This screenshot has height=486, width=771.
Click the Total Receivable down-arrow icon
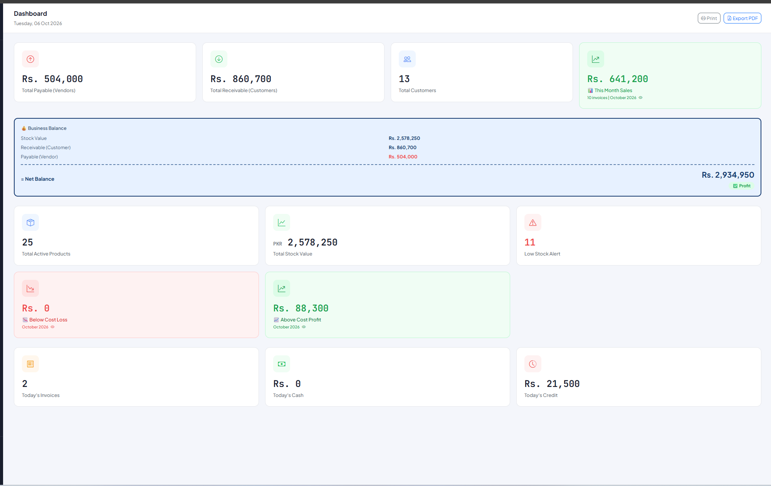pos(219,59)
